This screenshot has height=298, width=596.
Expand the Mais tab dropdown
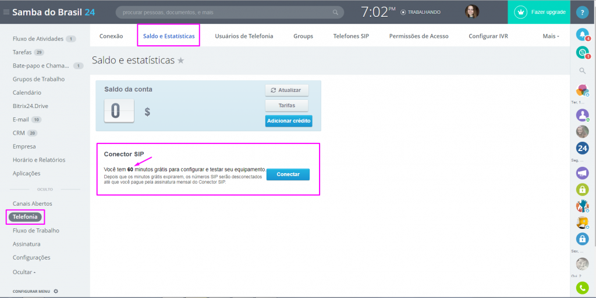551,36
